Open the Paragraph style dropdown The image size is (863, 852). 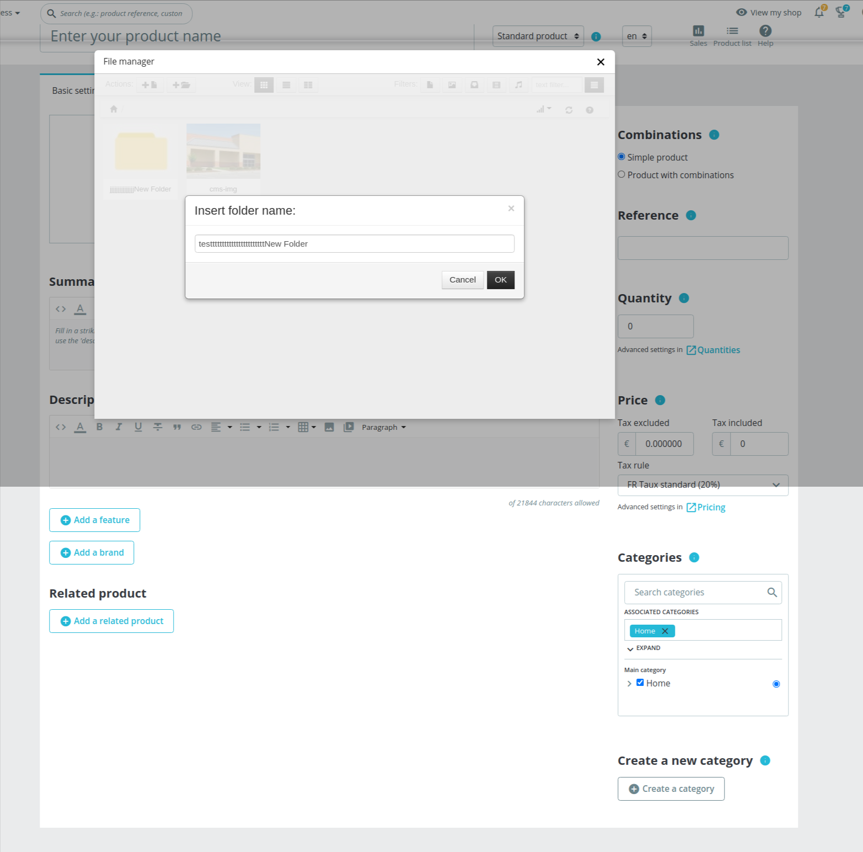[x=383, y=427]
